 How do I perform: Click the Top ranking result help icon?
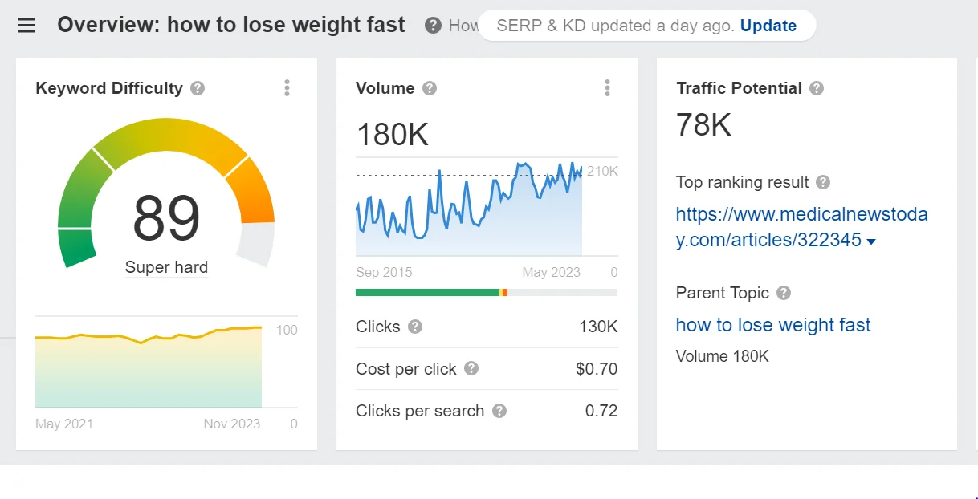click(x=822, y=183)
